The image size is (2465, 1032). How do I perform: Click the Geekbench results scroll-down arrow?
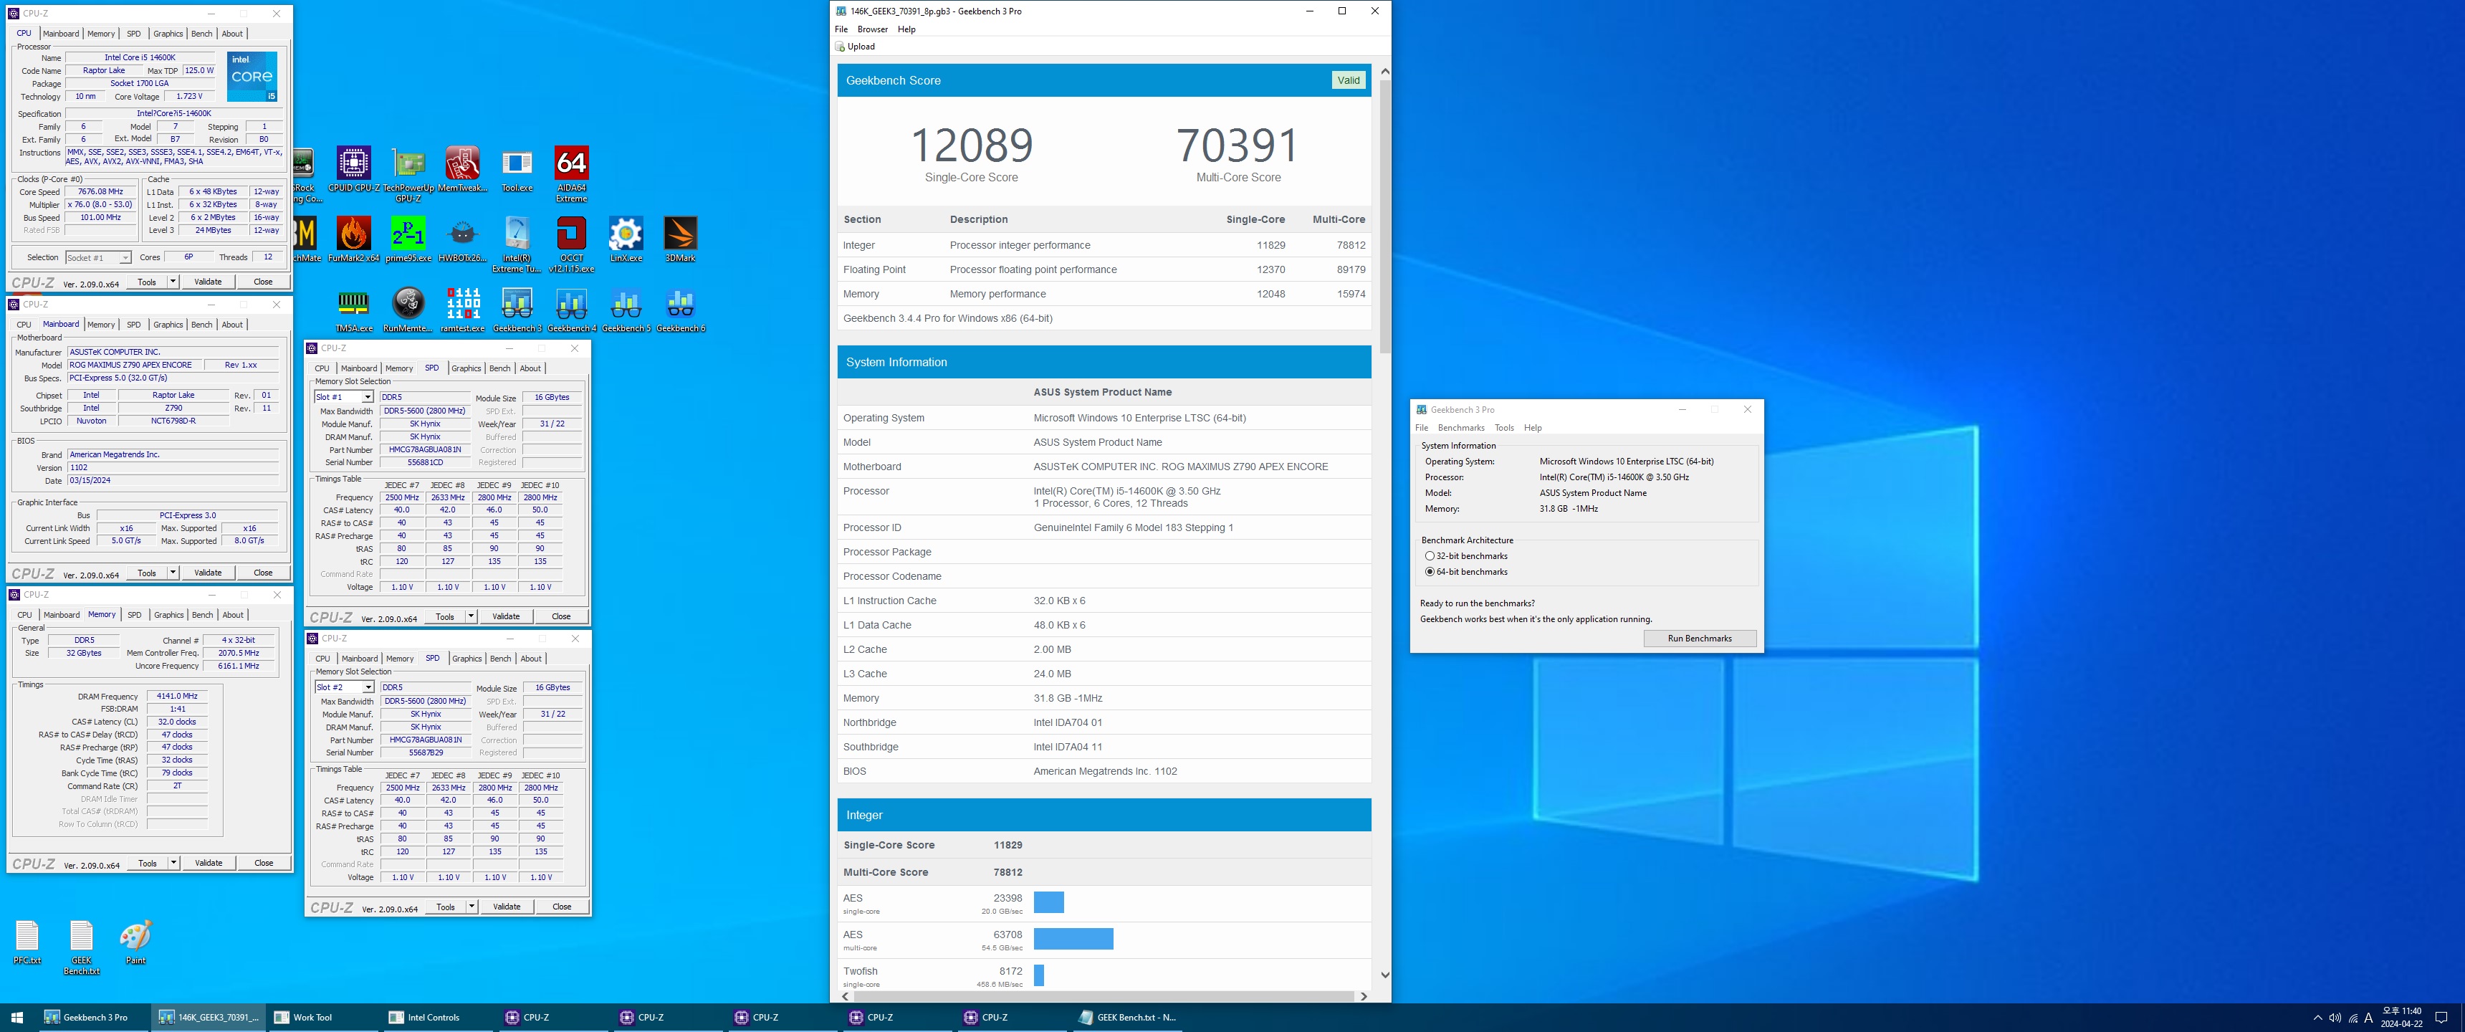[x=1384, y=975]
